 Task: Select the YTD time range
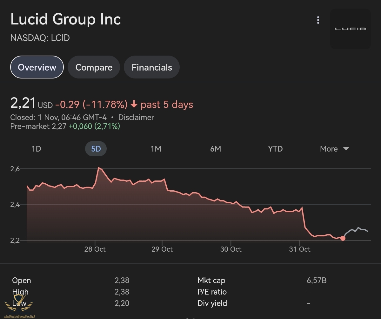tap(275, 149)
